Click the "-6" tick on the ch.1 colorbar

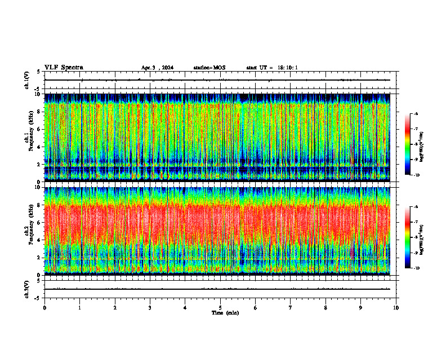click(416, 113)
